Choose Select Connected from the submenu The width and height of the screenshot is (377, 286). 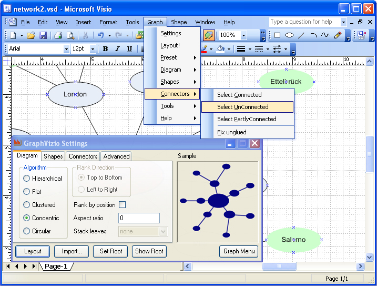click(x=248, y=95)
